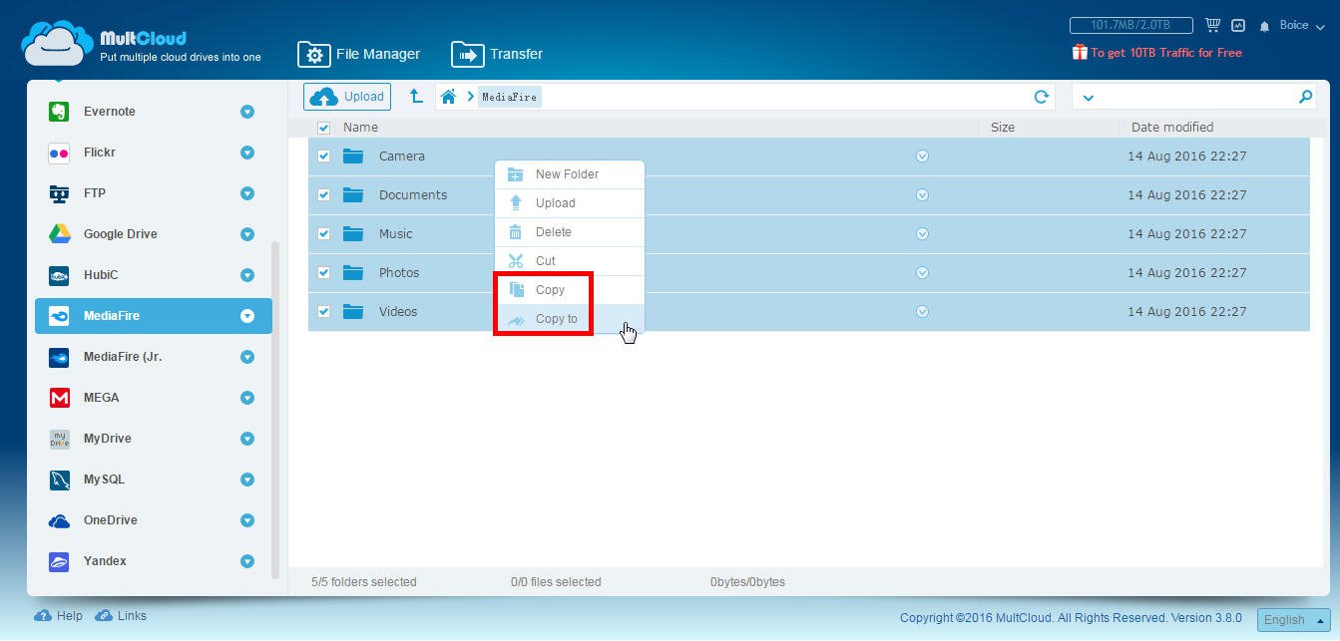This screenshot has height=641, width=1340.
Task: Open the notifications bell
Action: 1265,26
